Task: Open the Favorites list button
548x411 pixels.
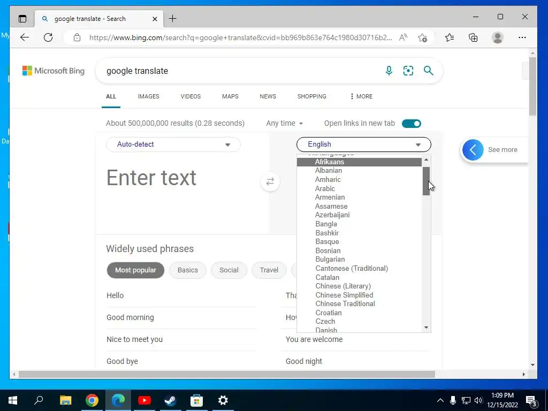Action: [x=450, y=37]
